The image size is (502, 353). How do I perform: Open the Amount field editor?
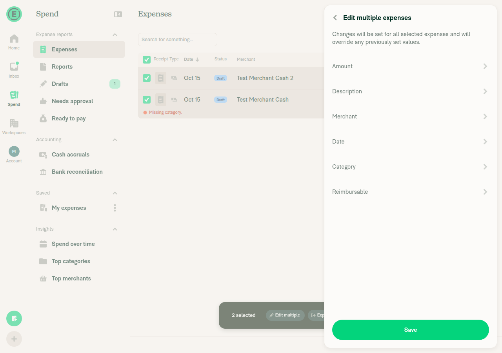[411, 66]
